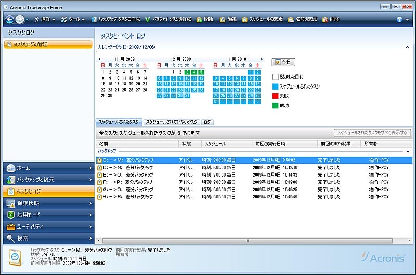Click the back navigation arrow icon

click(x=9, y=19)
